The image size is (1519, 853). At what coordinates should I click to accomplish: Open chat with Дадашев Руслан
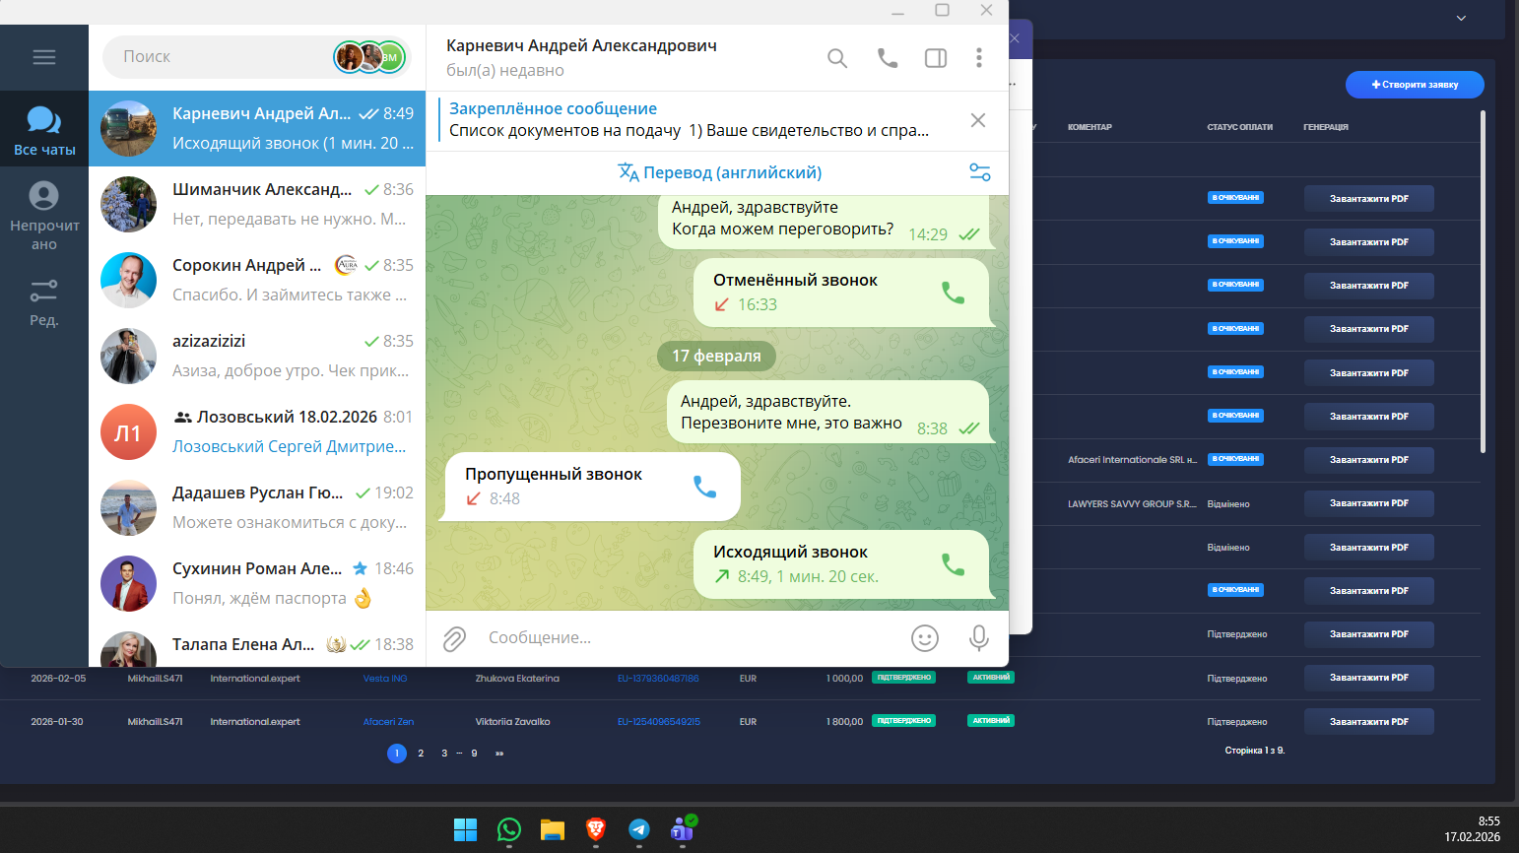[257, 507]
